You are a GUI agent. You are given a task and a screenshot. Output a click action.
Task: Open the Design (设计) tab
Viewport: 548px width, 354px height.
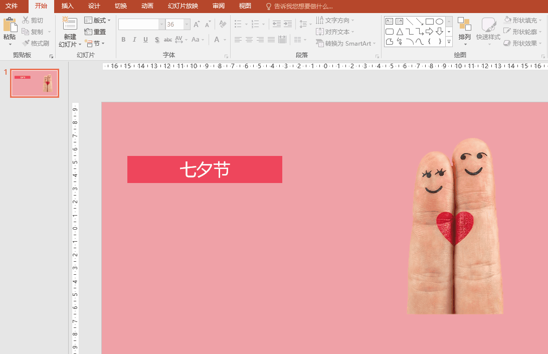point(94,6)
